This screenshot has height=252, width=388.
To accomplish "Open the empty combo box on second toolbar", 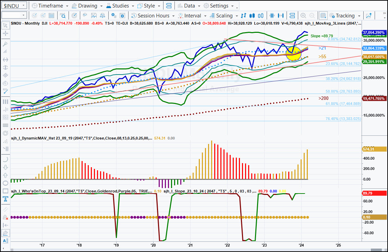I will pyautogui.click(x=14, y=15).
